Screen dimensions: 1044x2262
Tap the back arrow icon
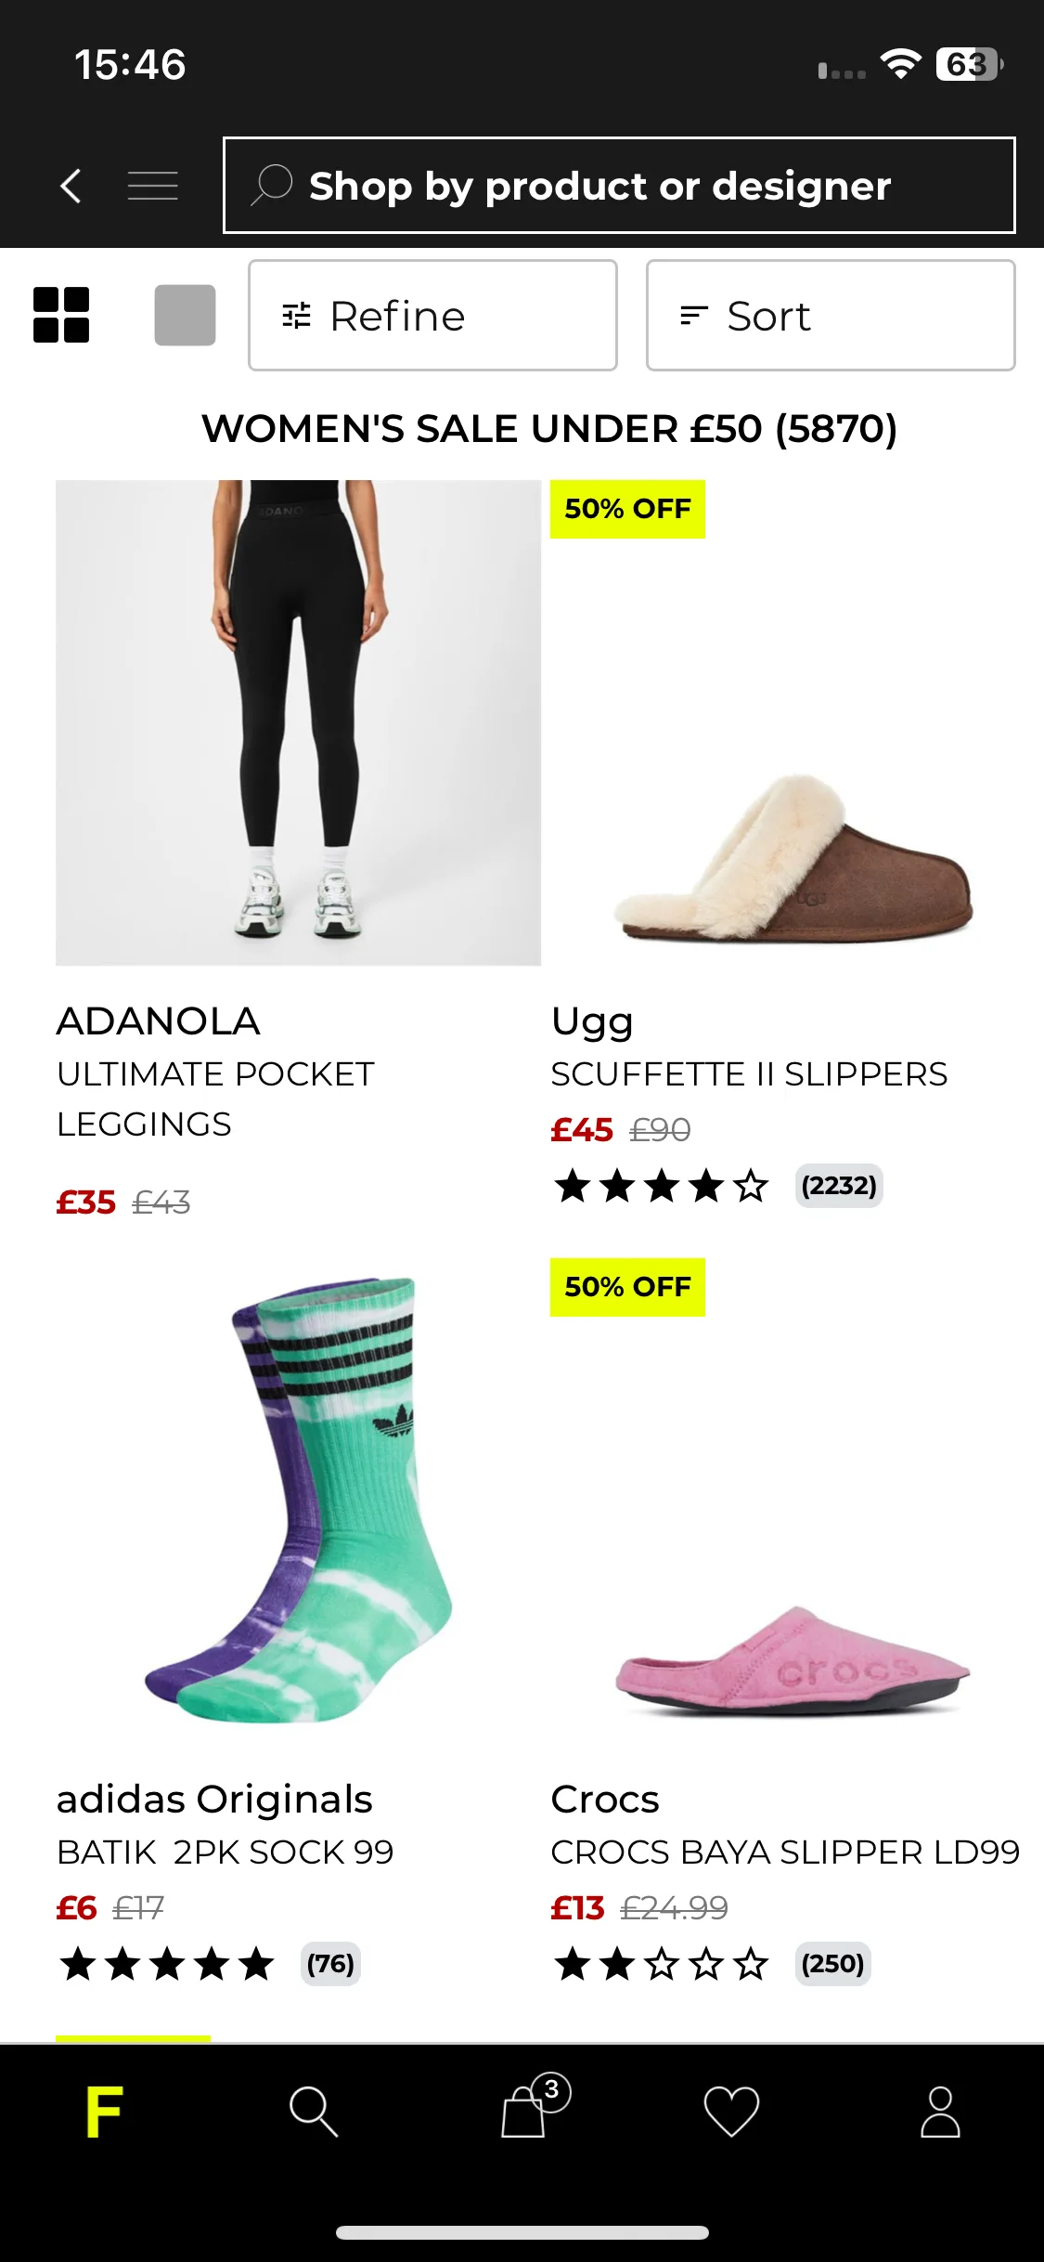(x=71, y=186)
